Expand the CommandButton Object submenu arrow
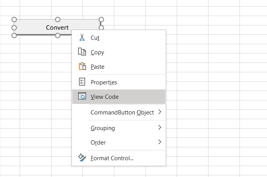This screenshot has height=177, width=267. [x=160, y=113]
